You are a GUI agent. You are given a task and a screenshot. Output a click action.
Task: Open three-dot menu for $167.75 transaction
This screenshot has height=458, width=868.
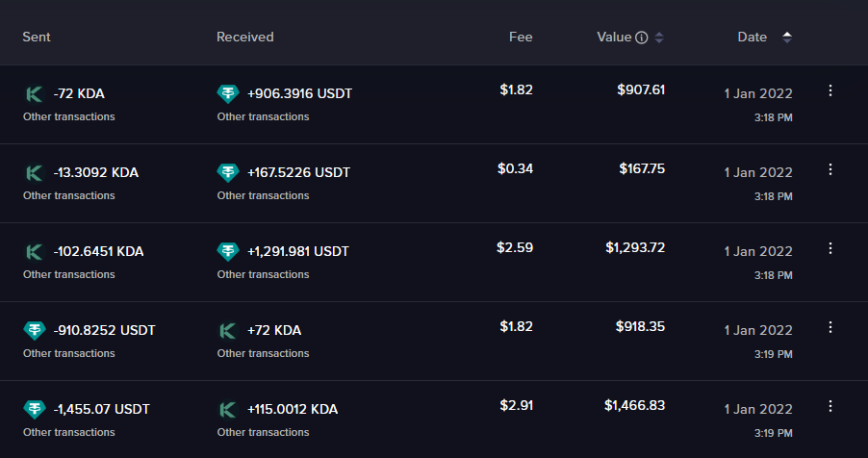[830, 169]
